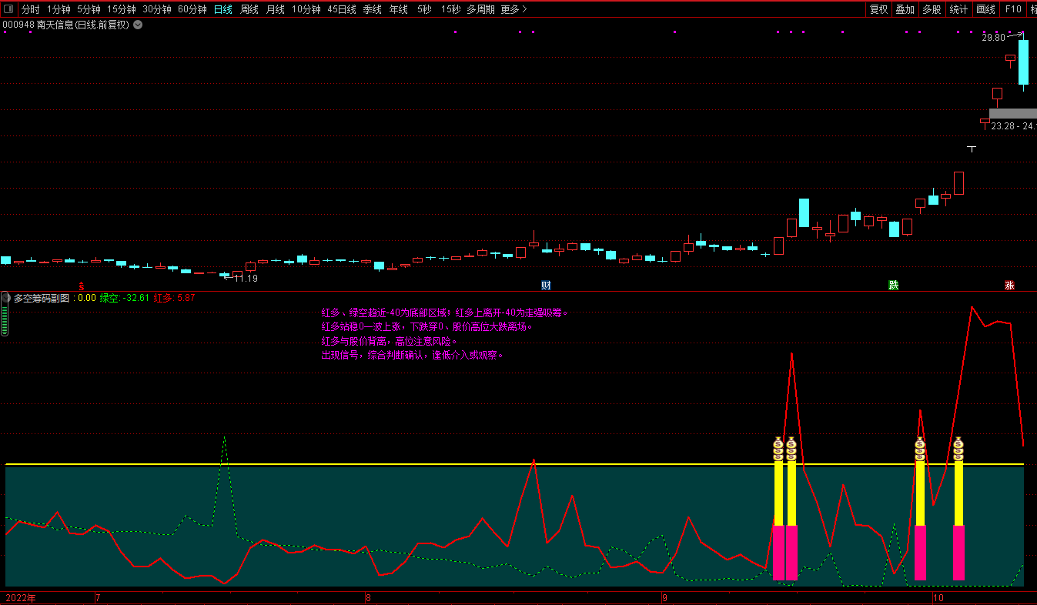Open the F10 company info
Image resolution: width=1037 pixels, height=605 pixels.
(x=1013, y=9)
